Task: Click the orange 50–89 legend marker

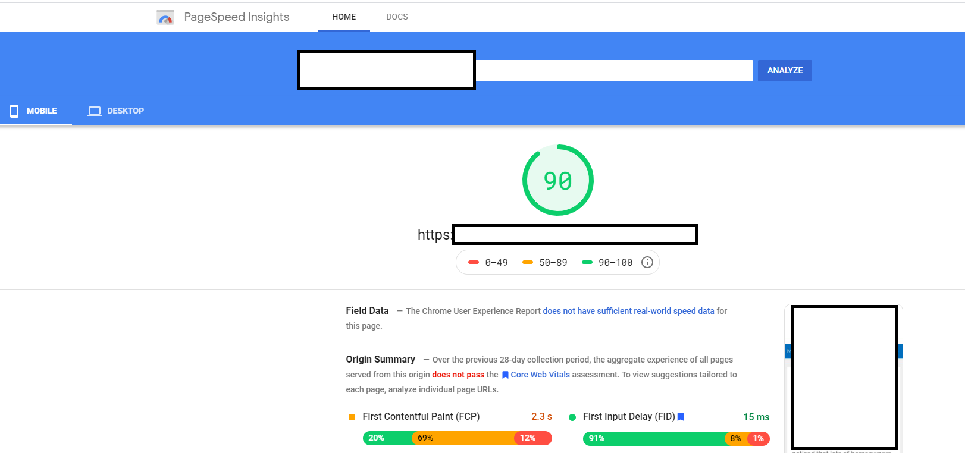Action: [528, 262]
